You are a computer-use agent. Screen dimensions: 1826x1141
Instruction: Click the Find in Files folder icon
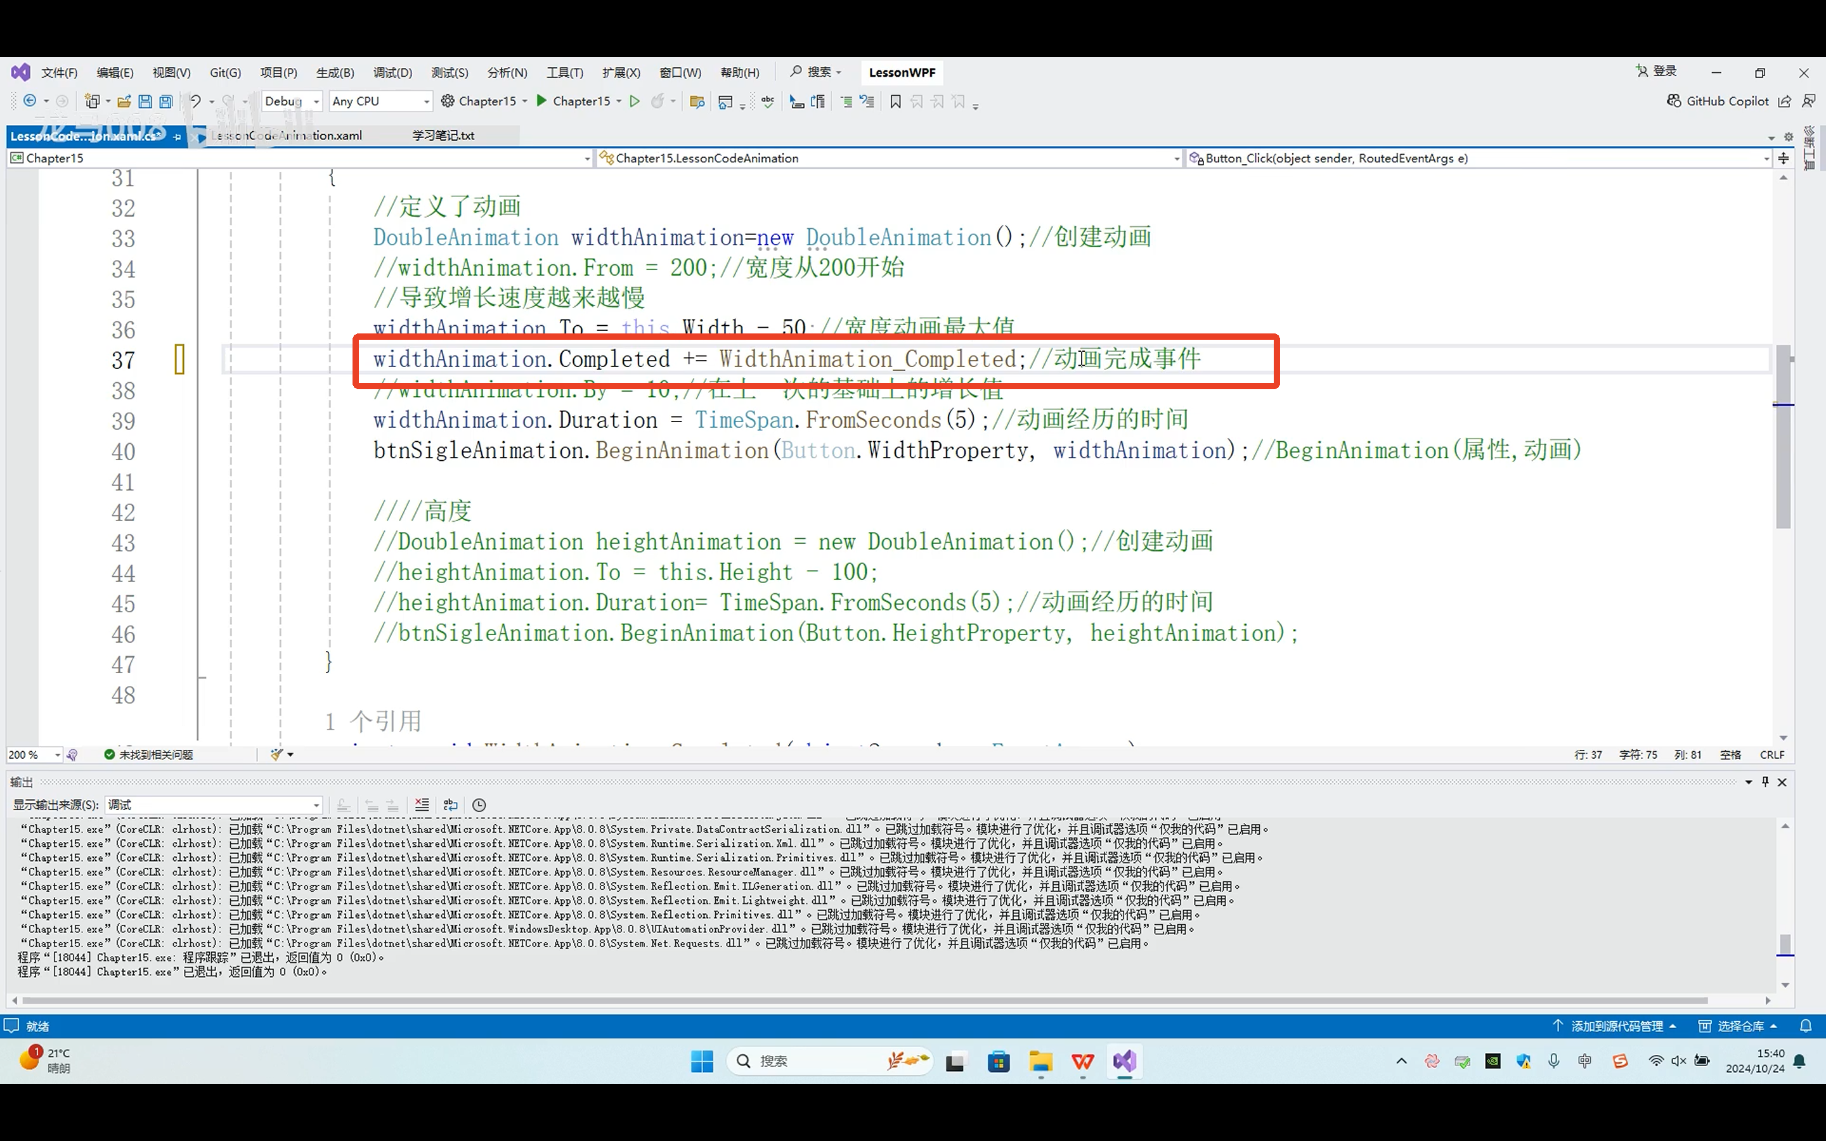coord(696,101)
